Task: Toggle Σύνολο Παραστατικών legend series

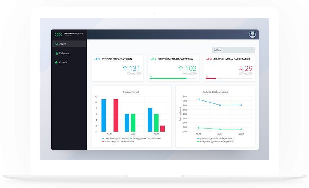Action: [x=116, y=138]
